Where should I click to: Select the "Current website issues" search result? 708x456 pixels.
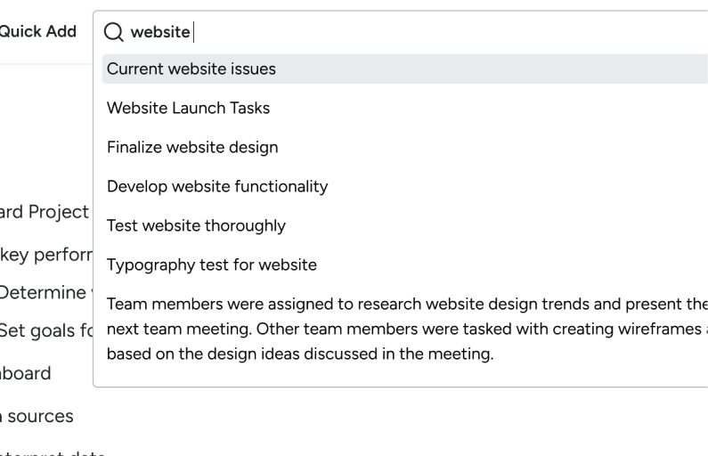[191, 69]
